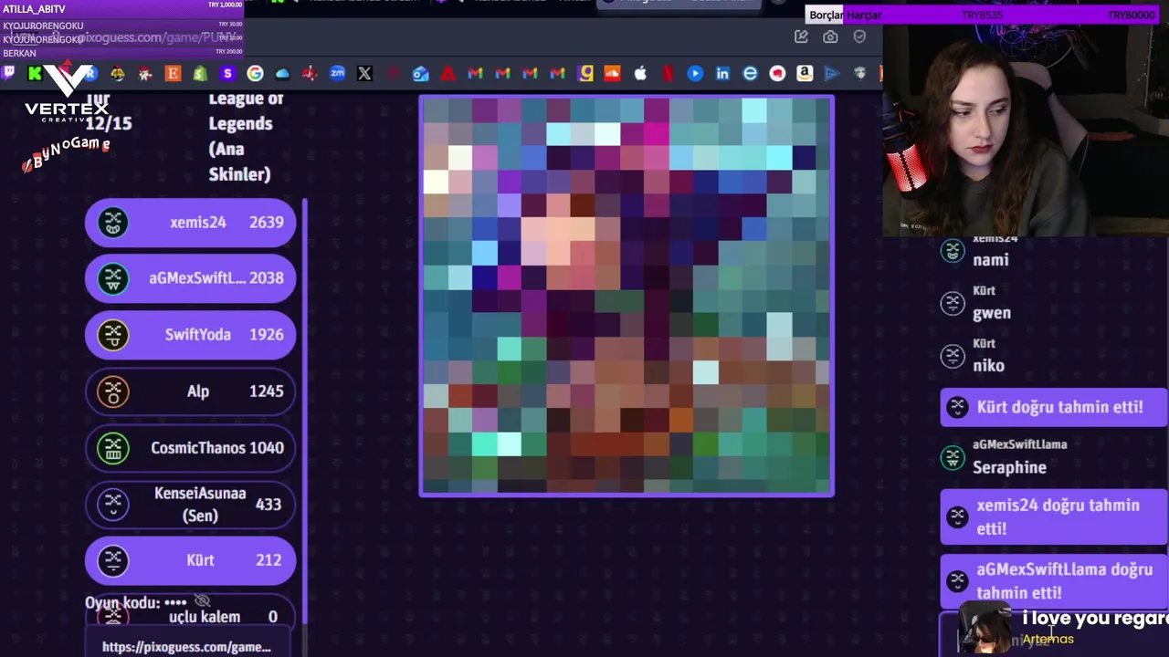Open the purple S bookmark icon
Image resolution: width=1169 pixels, height=657 pixels.
tap(227, 73)
